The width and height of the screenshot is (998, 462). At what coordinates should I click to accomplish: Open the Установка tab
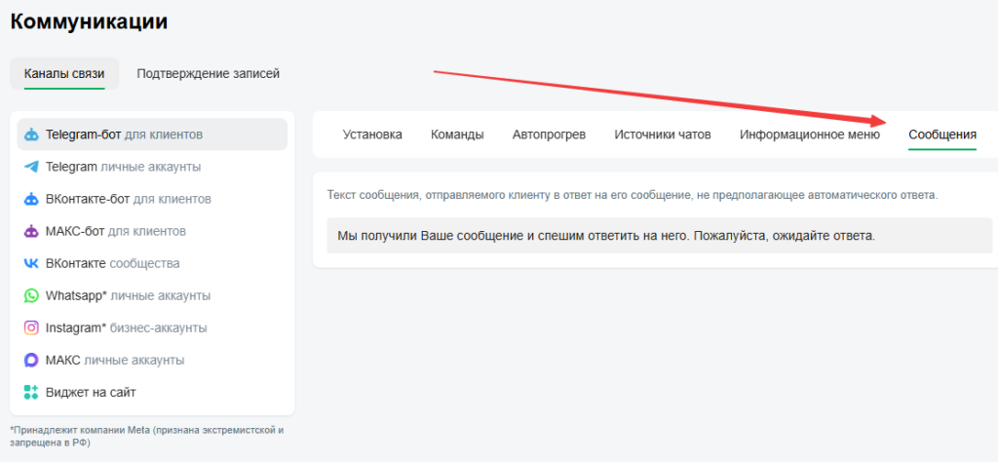click(372, 135)
